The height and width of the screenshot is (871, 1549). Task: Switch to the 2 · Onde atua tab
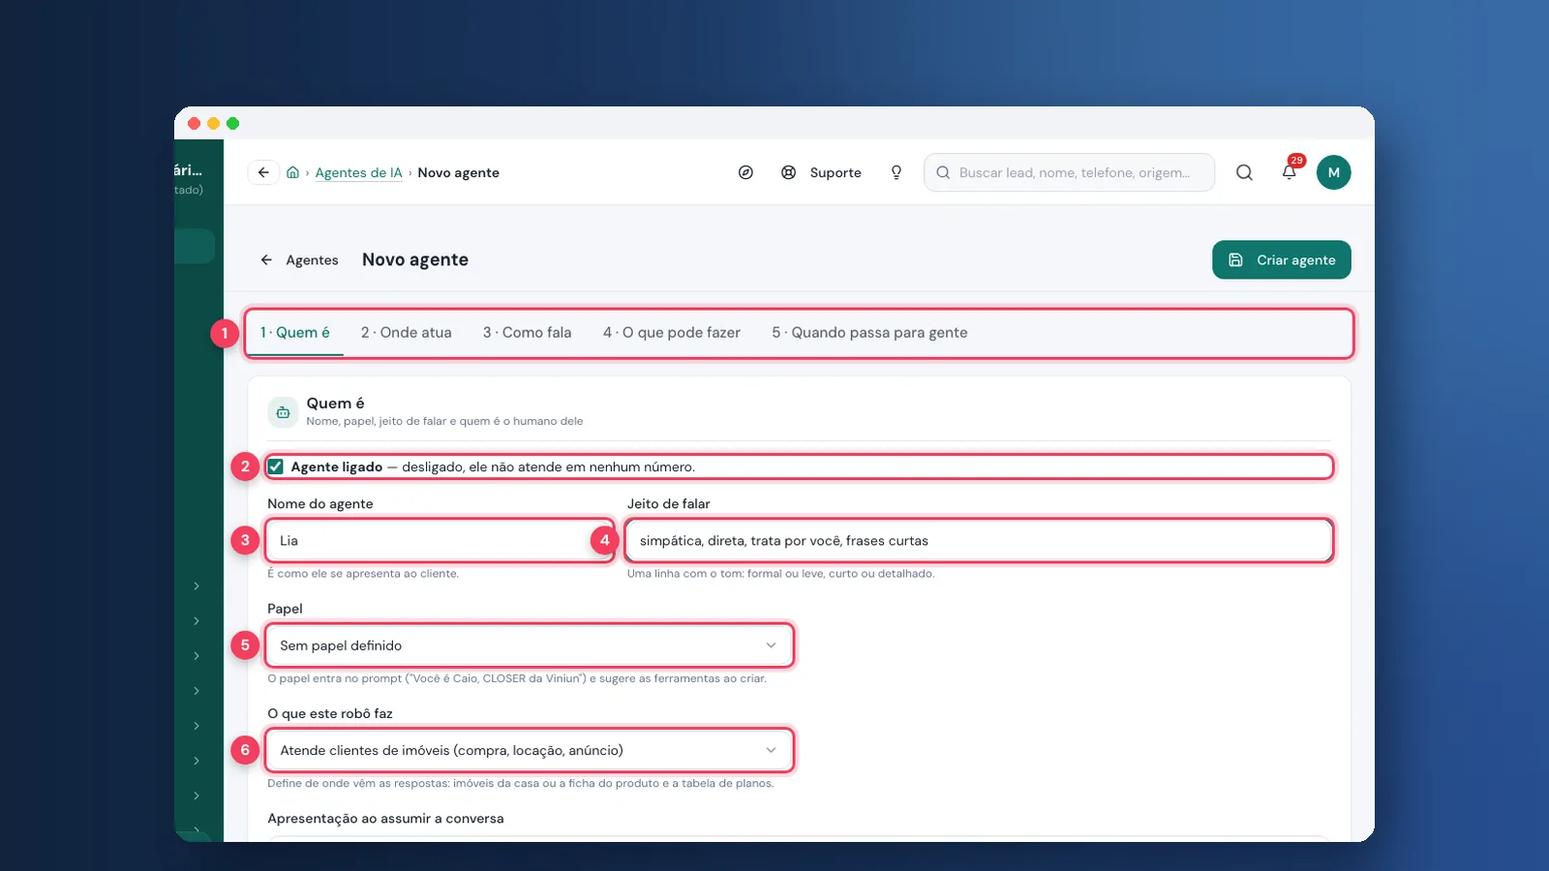tap(406, 332)
